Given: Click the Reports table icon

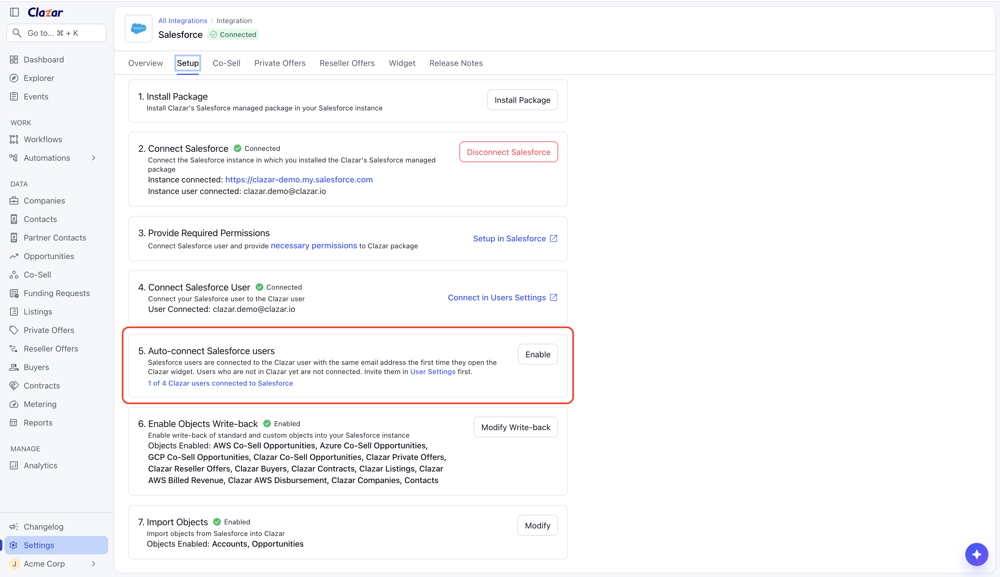Looking at the screenshot, I should pos(14,423).
